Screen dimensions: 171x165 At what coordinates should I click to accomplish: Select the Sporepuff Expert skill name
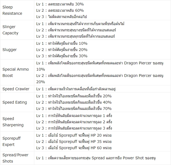tap(11, 142)
